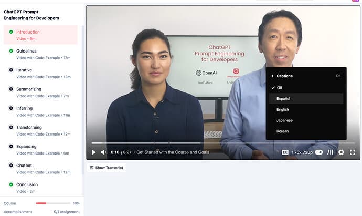Toggle the autoplay switch in player bar

tap(319, 152)
